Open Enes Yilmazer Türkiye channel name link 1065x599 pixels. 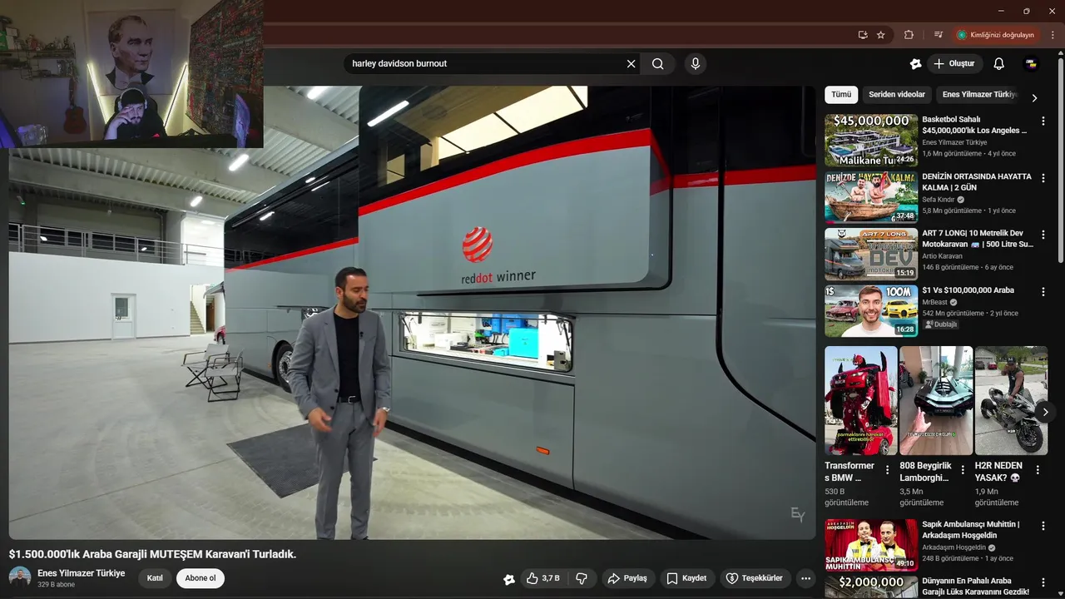click(x=82, y=573)
